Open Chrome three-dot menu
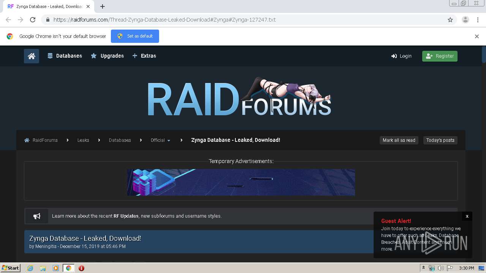Image resolution: width=486 pixels, height=273 pixels. coord(478,20)
